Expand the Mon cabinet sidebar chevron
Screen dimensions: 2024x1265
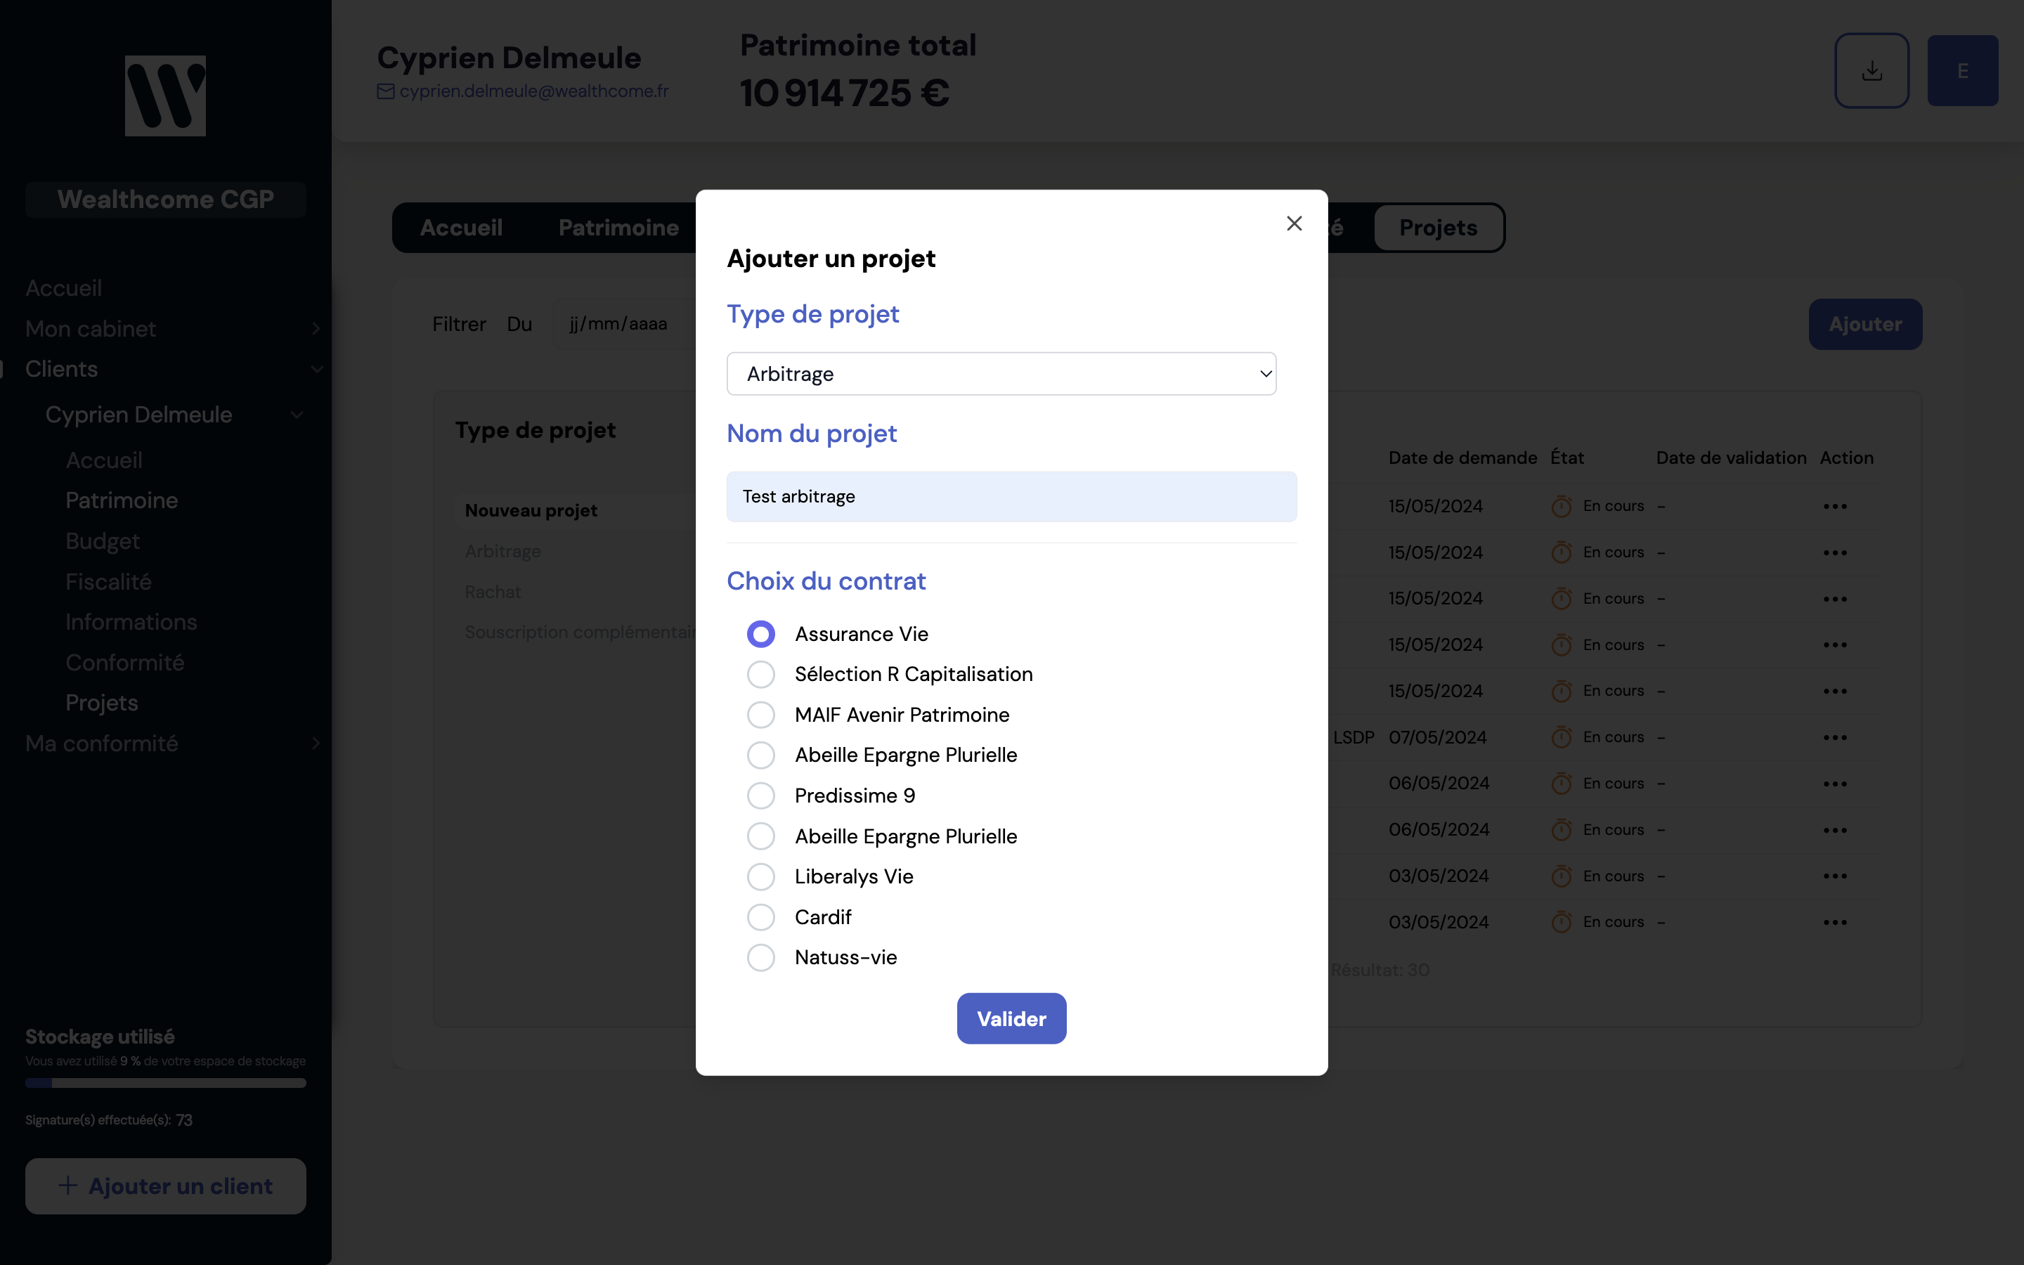click(316, 329)
